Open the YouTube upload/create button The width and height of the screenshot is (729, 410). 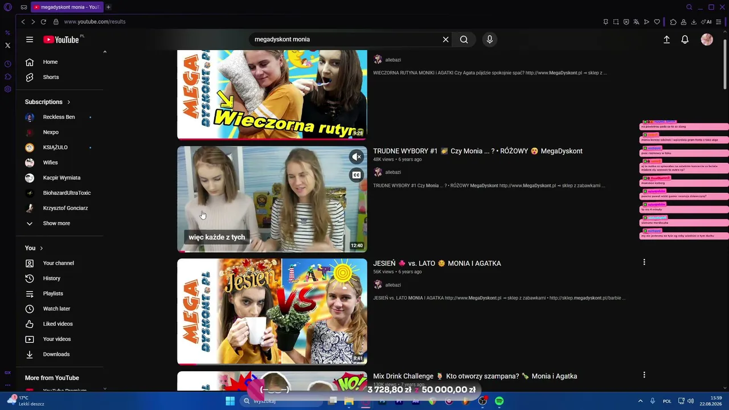tap(666, 39)
